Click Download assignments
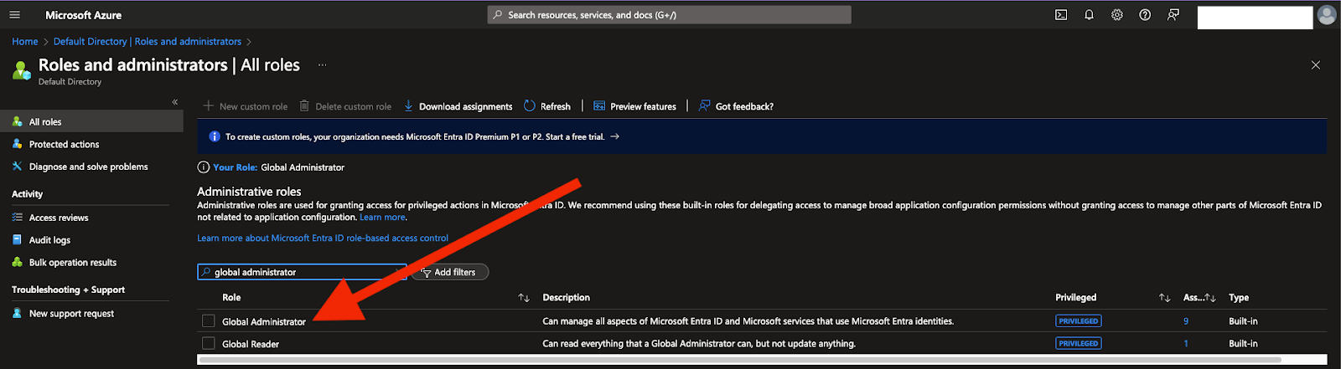This screenshot has width=1341, height=369. [x=458, y=106]
